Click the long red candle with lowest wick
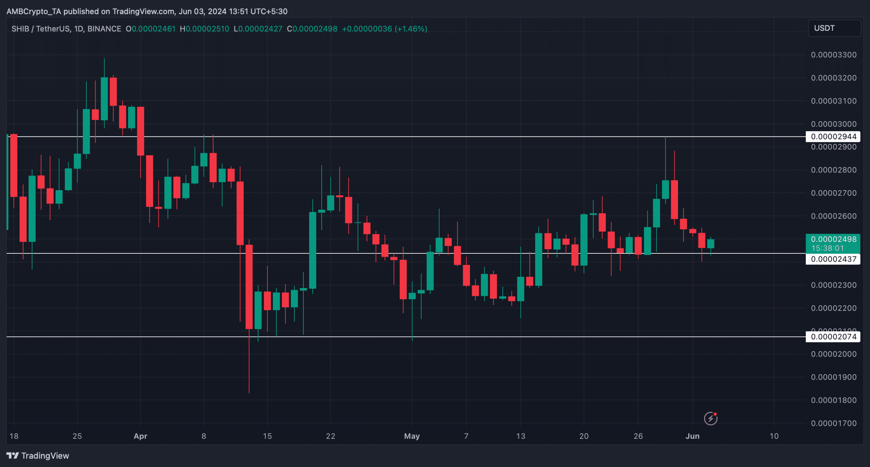This screenshot has width=870, height=467. click(249, 287)
